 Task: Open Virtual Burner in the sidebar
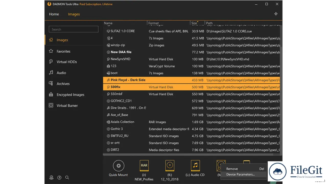pyautogui.click(x=74, y=106)
